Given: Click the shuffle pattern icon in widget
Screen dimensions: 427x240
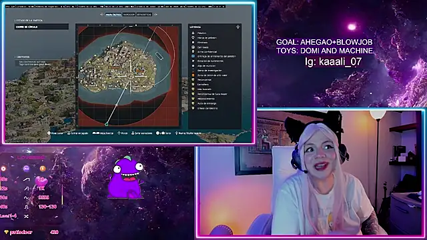Looking at the screenshot, I should coord(26,216).
